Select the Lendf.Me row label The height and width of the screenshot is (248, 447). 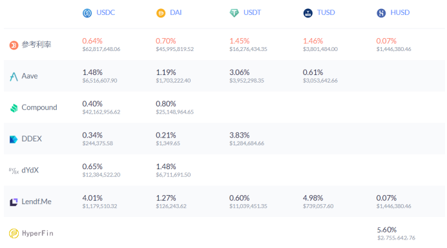click(x=36, y=201)
